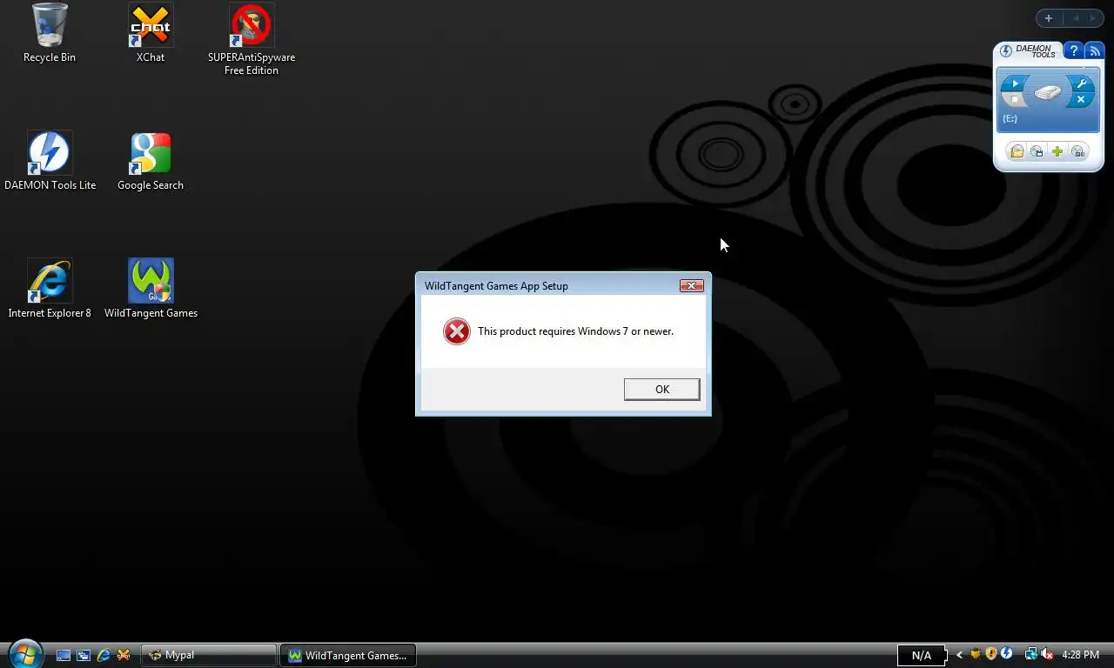Click the N/A battery indicator in taskbar

[921, 655]
